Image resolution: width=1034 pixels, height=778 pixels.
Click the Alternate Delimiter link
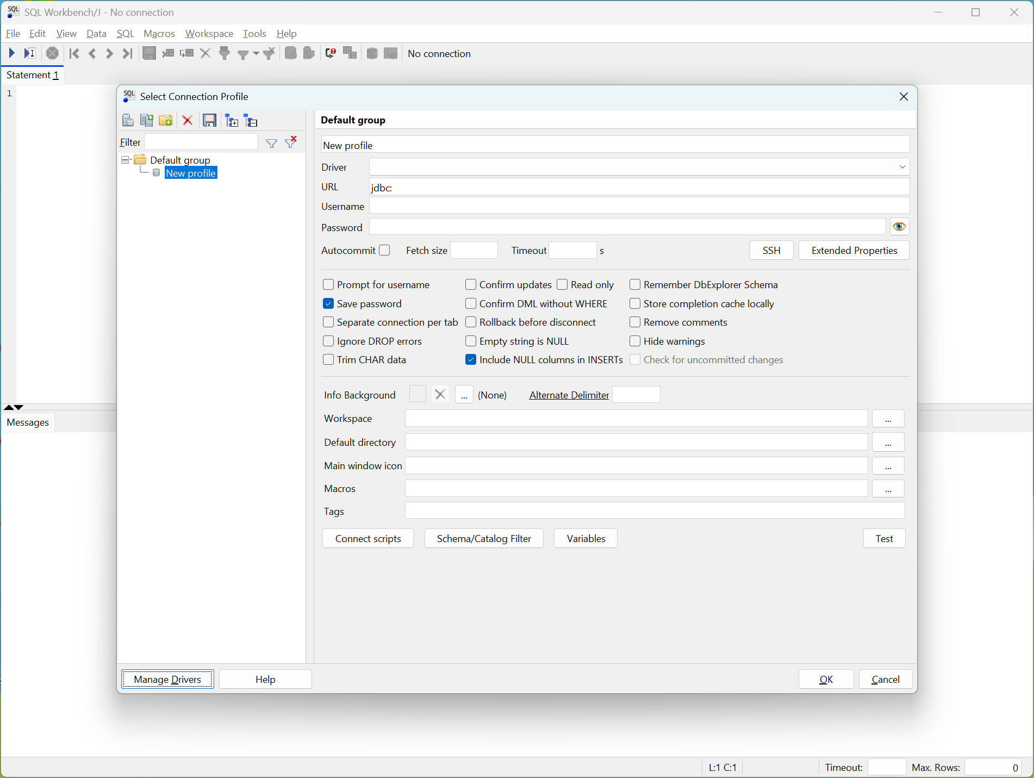pos(569,395)
